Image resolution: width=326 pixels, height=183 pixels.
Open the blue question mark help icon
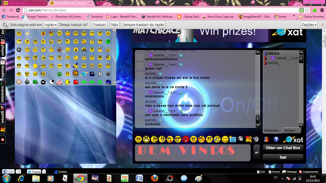[x=276, y=139]
